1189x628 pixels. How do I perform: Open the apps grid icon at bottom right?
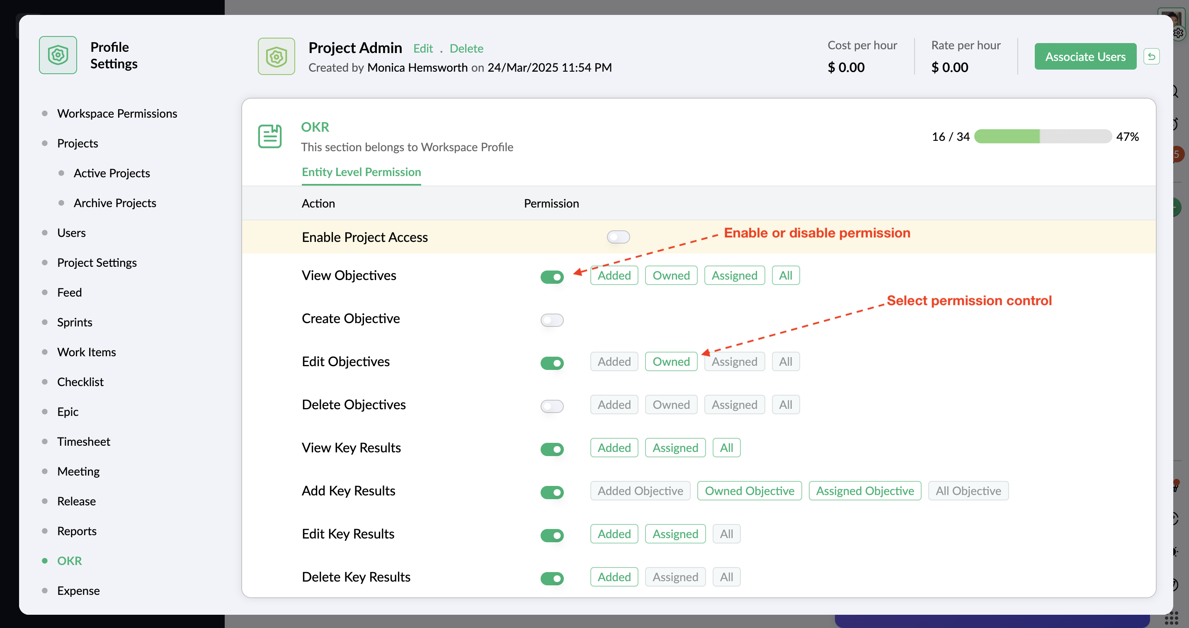(x=1171, y=618)
